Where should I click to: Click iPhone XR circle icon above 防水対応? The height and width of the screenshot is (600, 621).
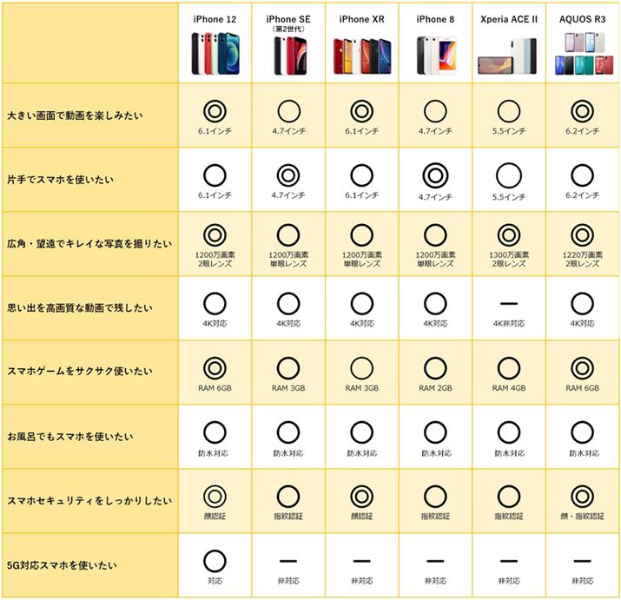(361, 432)
